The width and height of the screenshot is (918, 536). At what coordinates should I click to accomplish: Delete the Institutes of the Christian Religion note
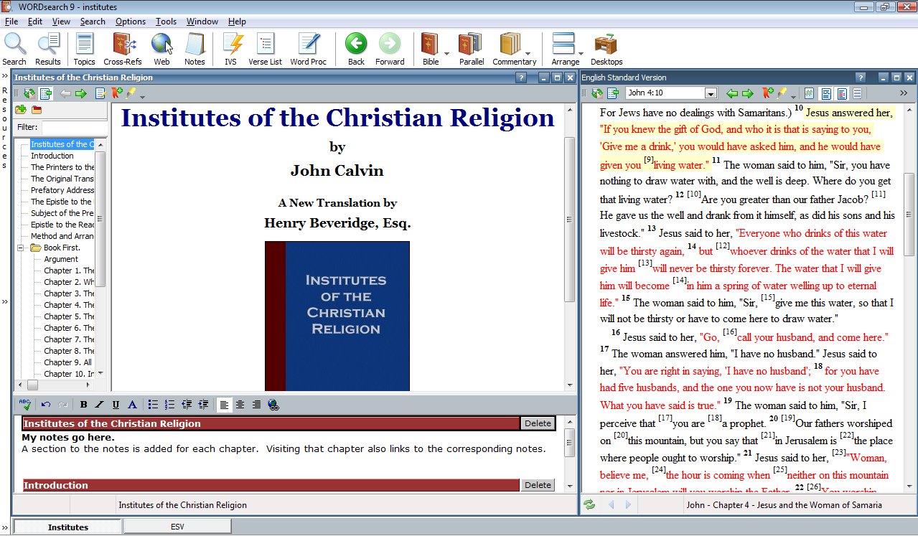pos(538,423)
